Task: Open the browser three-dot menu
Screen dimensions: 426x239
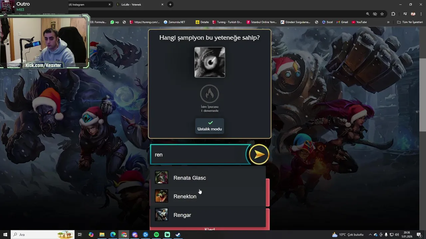Action: click(x=421, y=14)
